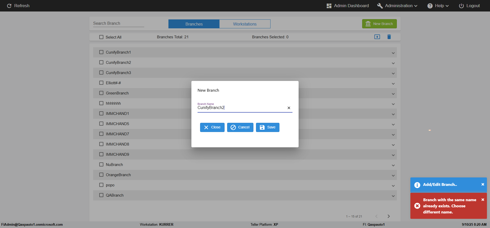
Task: Expand the Elliott#-# row chevron
Action: pyautogui.click(x=393, y=84)
